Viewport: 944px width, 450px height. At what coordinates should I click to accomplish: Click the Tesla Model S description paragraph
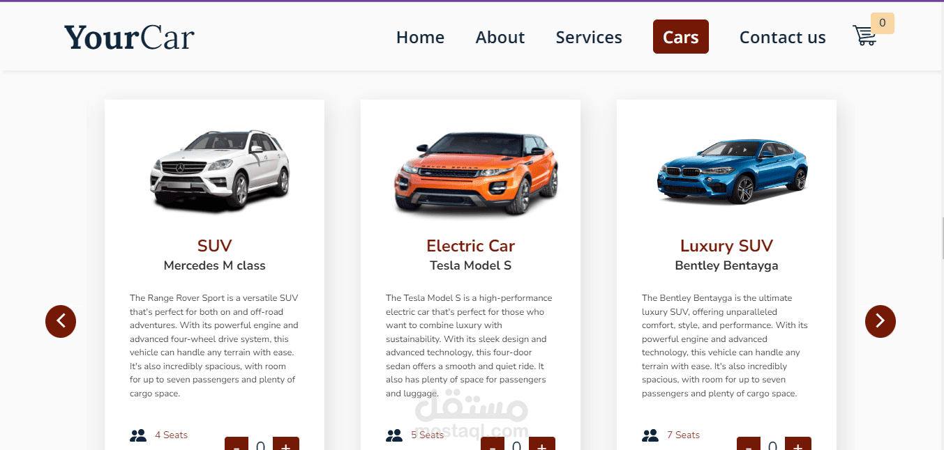point(470,346)
